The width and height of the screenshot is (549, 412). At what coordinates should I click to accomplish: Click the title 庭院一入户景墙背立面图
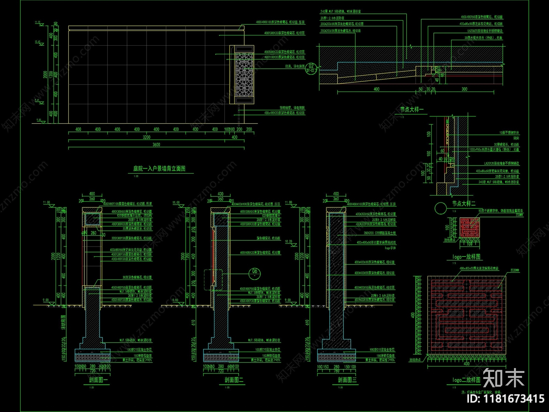pos(159,169)
